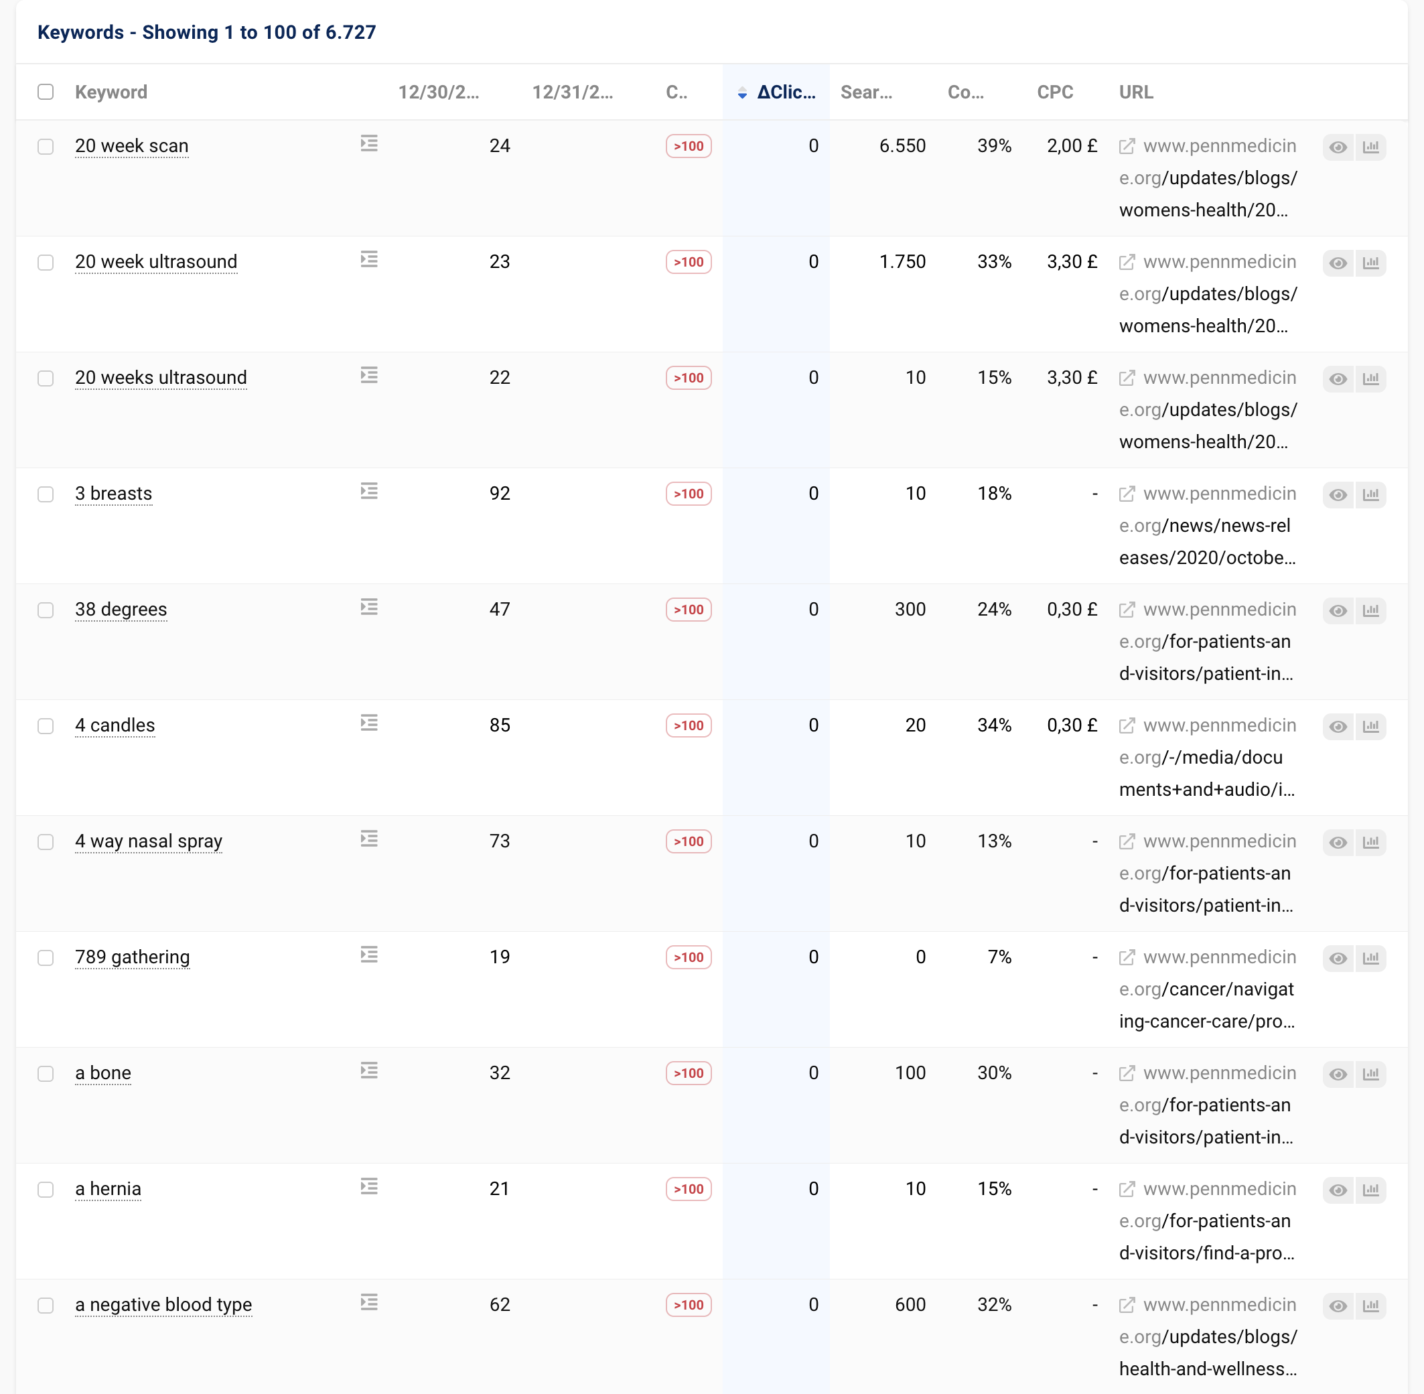Click the list icon beside "4 candles"
The image size is (1424, 1394).
pyautogui.click(x=369, y=723)
